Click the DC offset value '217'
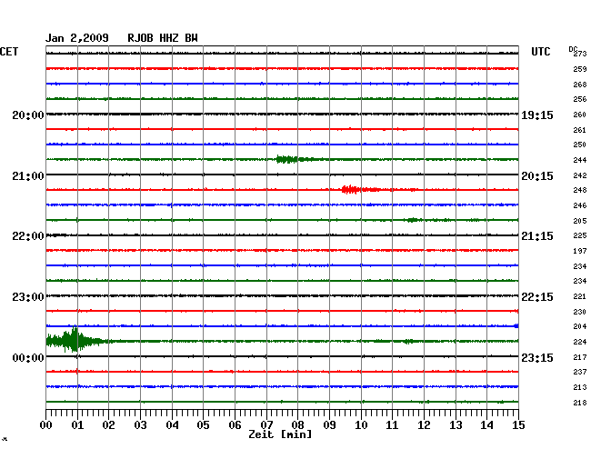Image resolution: width=591 pixels, height=449 pixels. click(580, 357)
